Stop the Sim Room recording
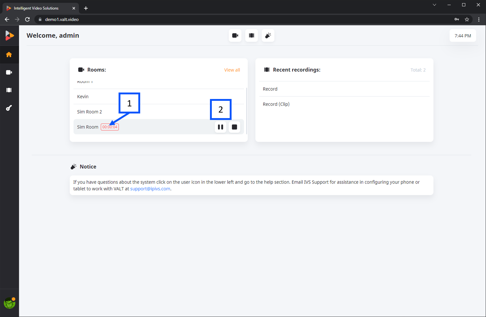The height and width of the screenshot is (317, 486). (x=235, y=127)
